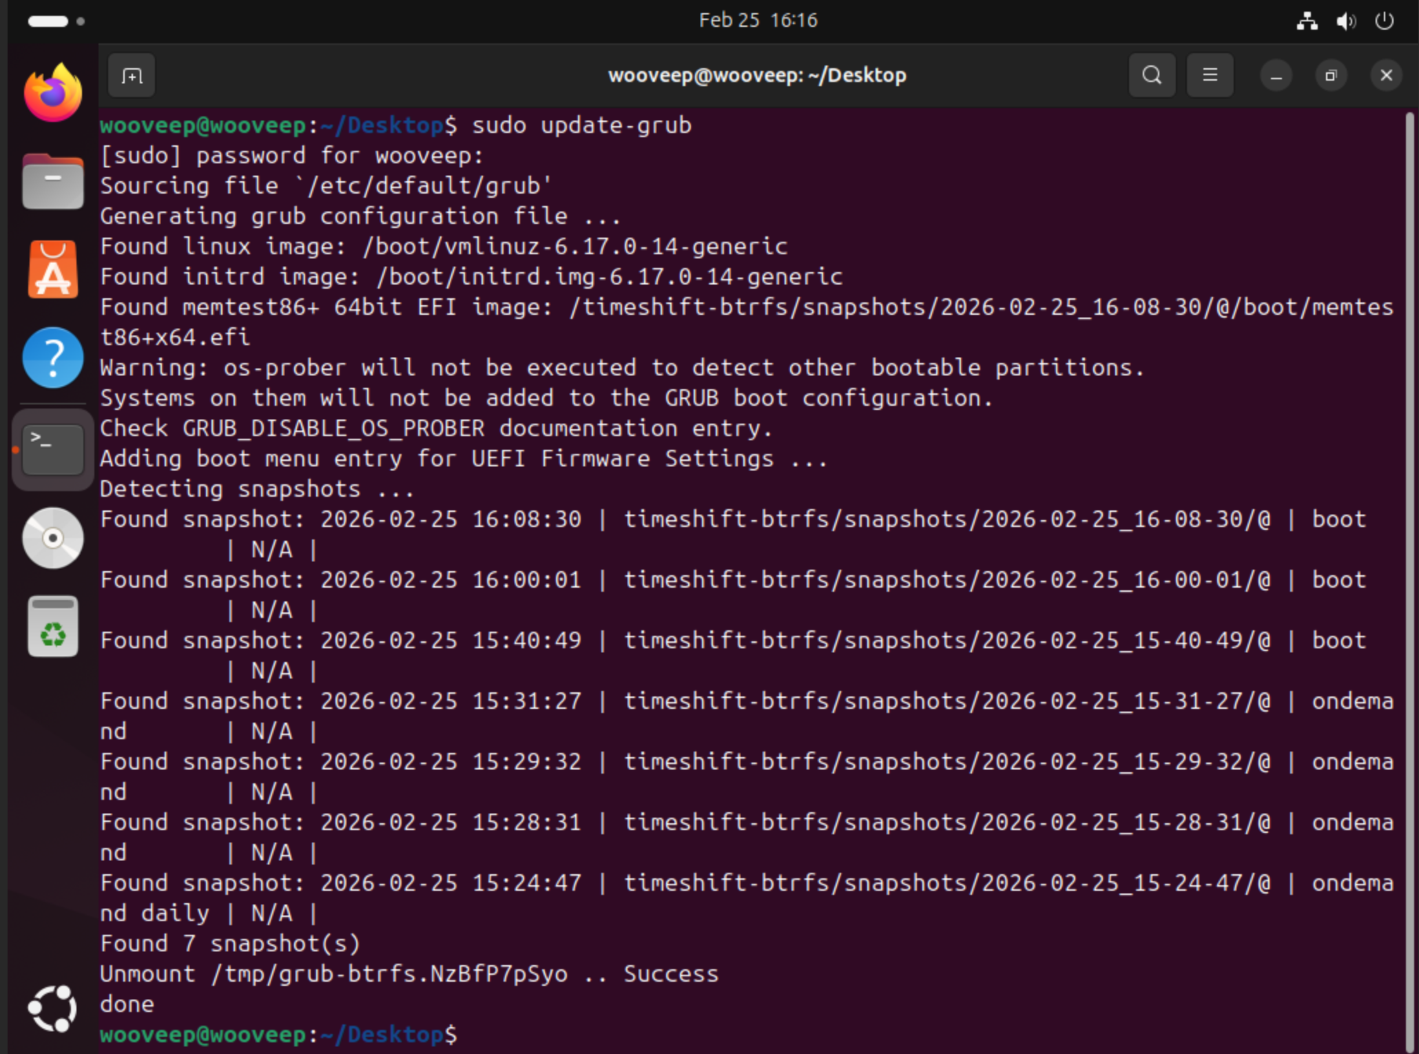Open the network status icon

1307,21
